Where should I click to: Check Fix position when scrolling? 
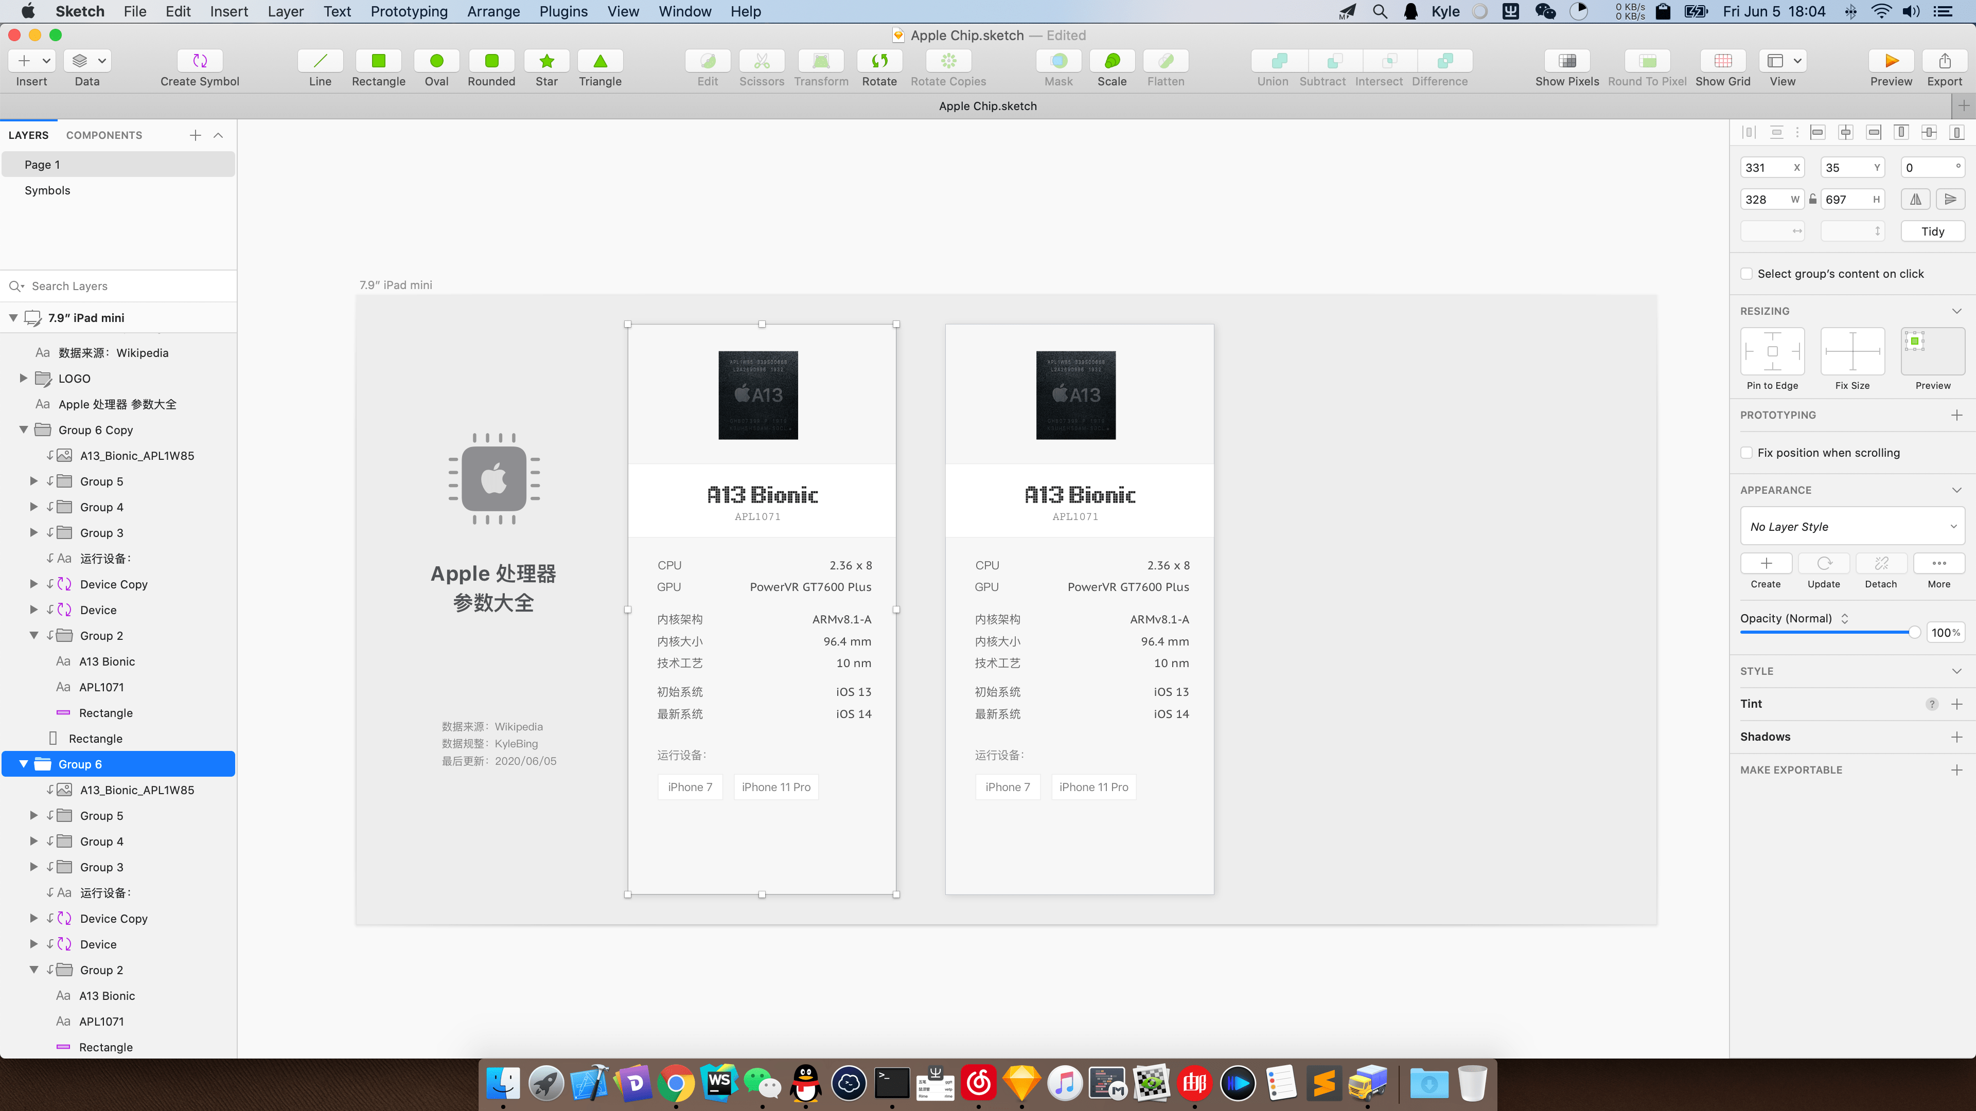click(1746, 453)
